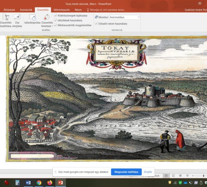The image size is (207, 187).
Task: Start slideshow from status bar icon
Action: (x=187, y=176)
